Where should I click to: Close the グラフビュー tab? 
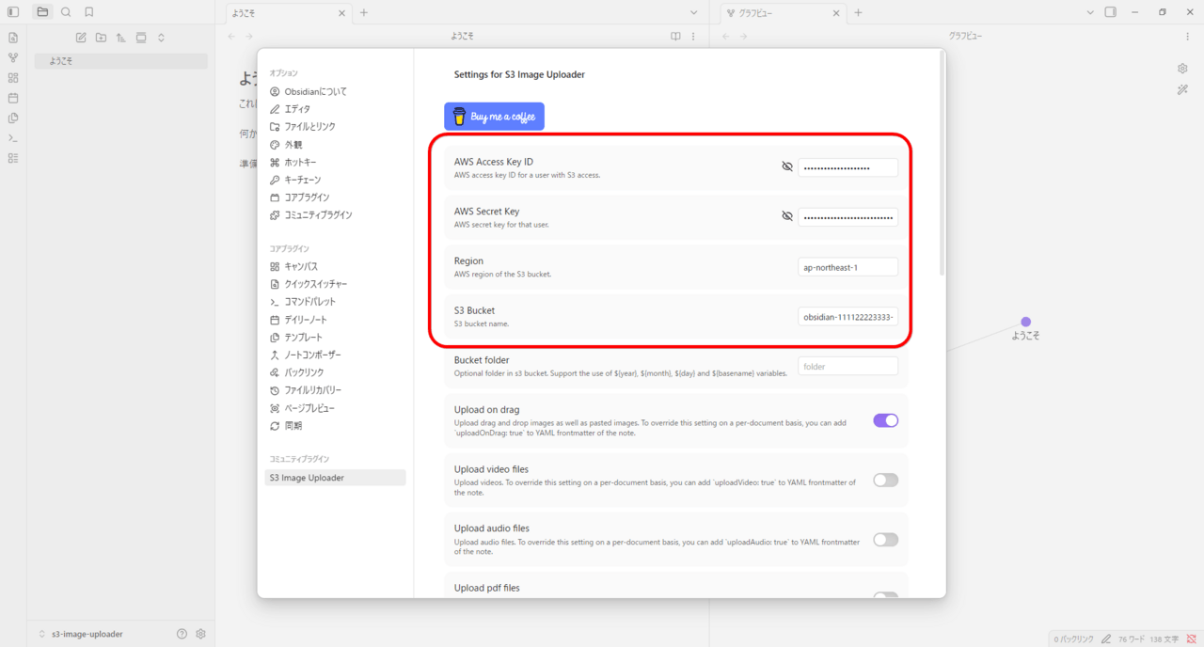pyautogui.click(x=836, y=13)
